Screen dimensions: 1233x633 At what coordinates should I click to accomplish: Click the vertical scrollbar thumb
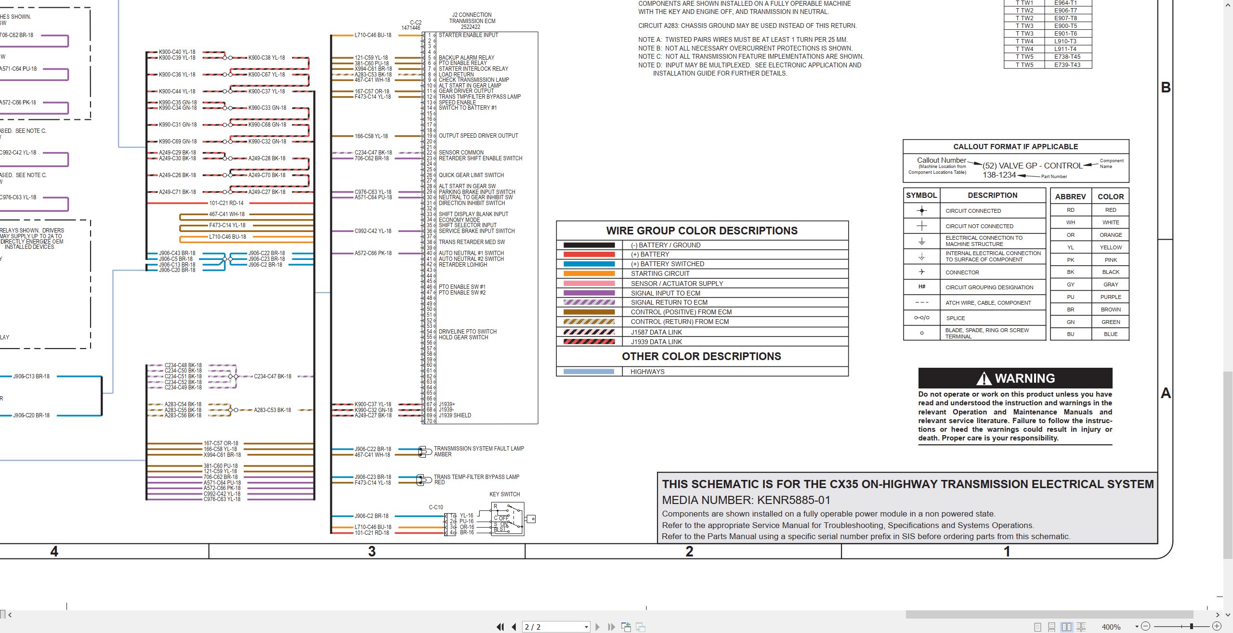[1228, 465]
